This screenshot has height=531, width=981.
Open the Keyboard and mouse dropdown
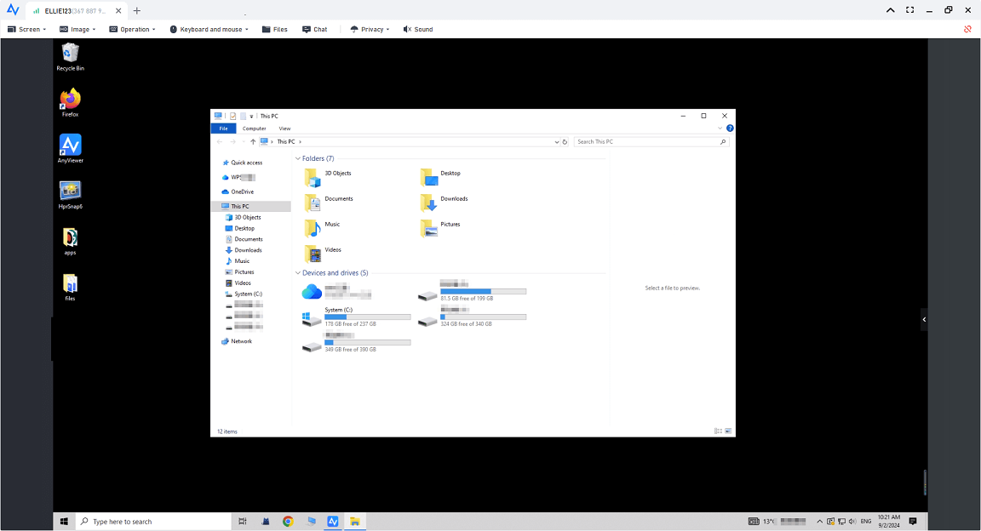pyautogui.click(x=209, y=29)
